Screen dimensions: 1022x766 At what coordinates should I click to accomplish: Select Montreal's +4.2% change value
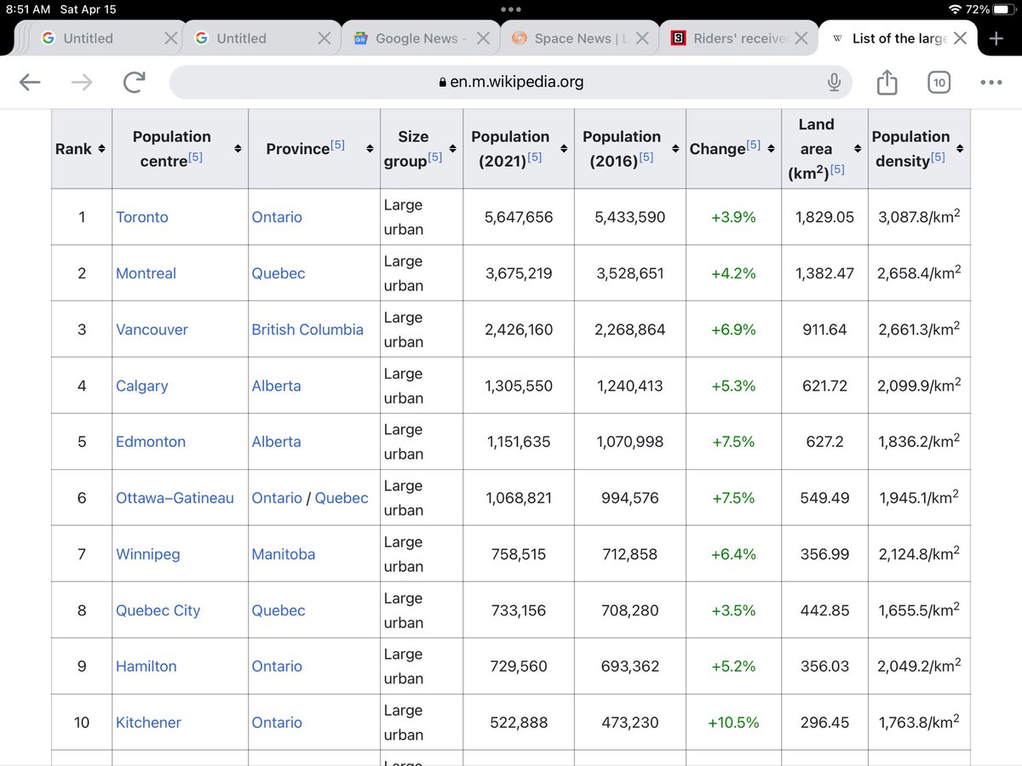(733, 273)
